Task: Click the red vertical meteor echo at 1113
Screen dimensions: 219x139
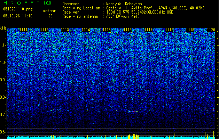Action: pos(63,112)
